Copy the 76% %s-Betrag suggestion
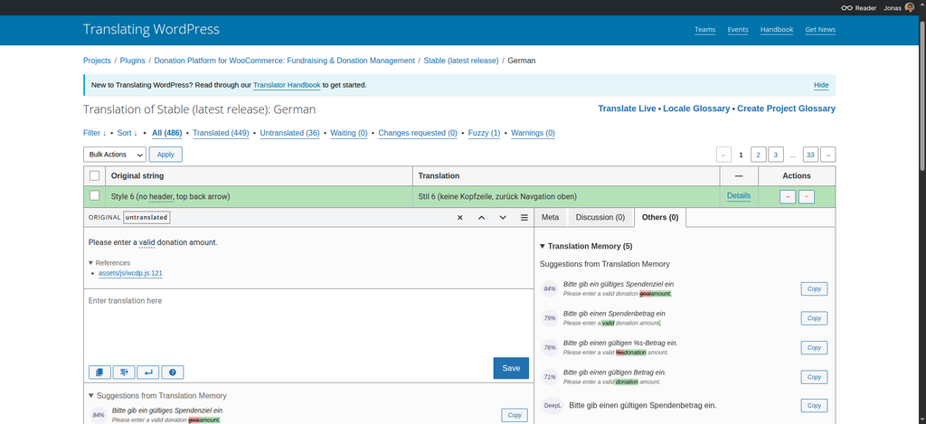926x424 pixels. pyautogui.click(x=815, y=348)
